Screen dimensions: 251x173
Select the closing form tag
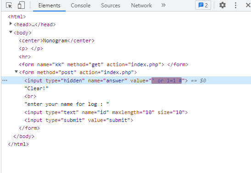pyautogui.click(x=29, y=128)
